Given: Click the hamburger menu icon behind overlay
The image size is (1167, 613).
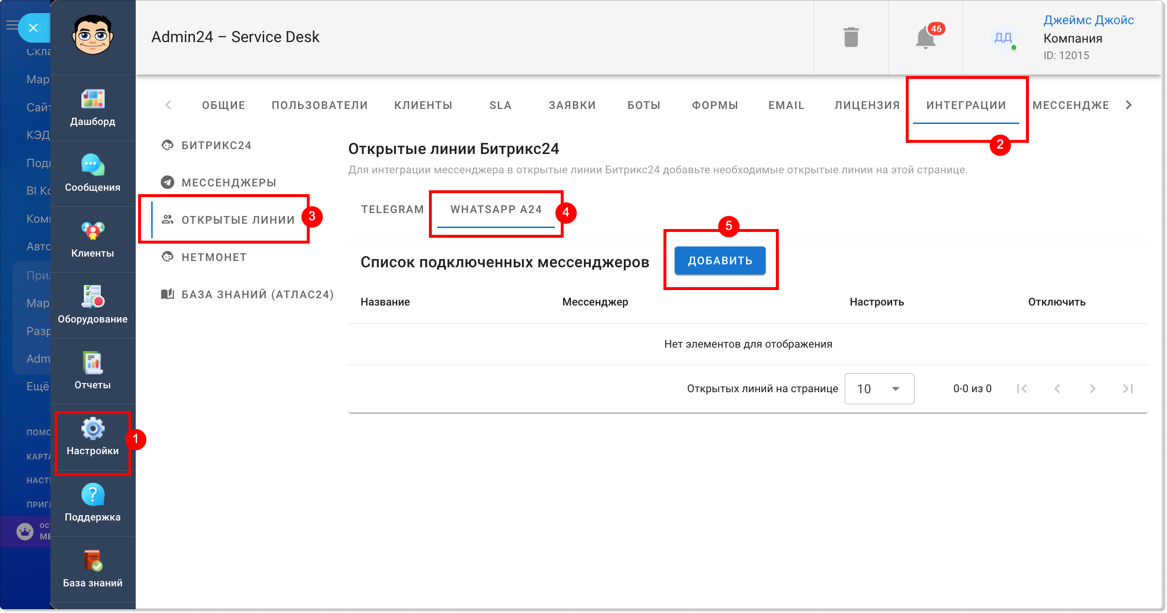Looking at the screenshot, I should tap(12, 25).
